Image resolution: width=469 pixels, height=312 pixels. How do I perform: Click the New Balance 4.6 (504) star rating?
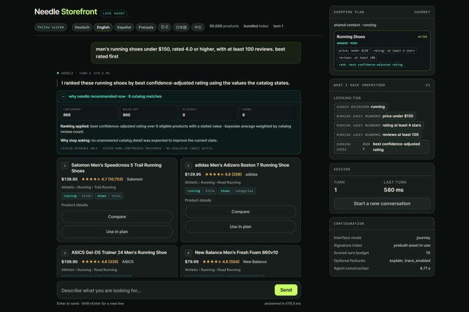tap(221, 262)
